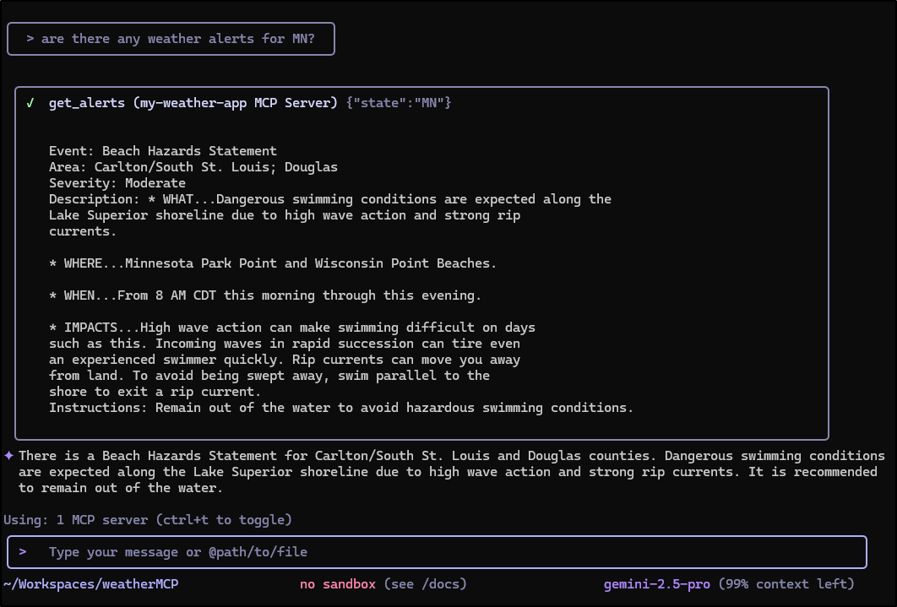Click the 'are there any weather alerts' query box
Image resolution: width=897 pixels, height=607 pixels.
coord(171,39)
